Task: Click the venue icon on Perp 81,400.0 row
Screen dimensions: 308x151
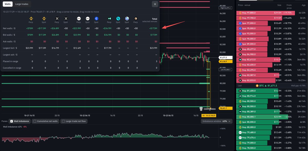Action: pos(240,91)
